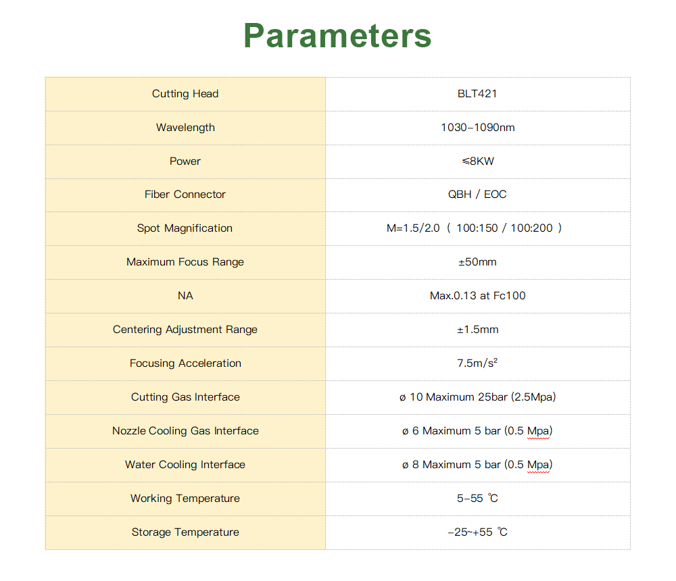Select the Fiber Connector label

(x=185, y=195)
